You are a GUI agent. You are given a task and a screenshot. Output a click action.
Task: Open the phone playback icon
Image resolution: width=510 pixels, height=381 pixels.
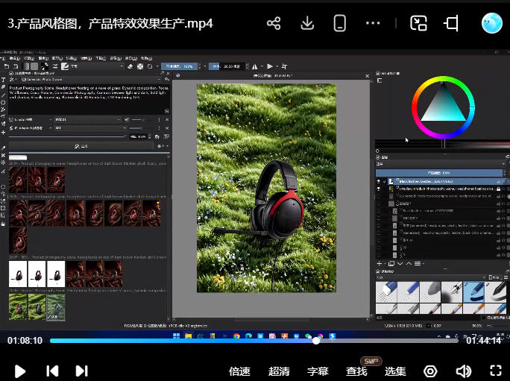[x=340, y=23]
